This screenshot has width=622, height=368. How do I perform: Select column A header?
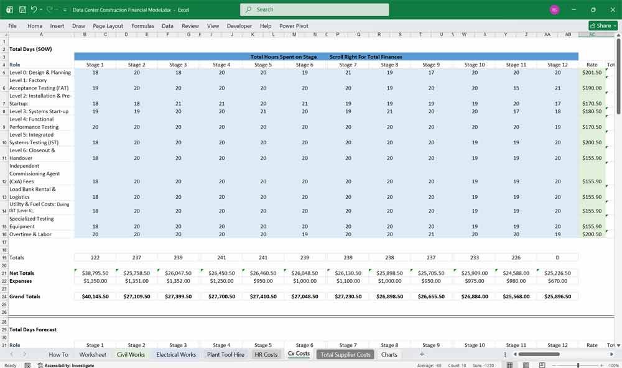tap(41, 35)
